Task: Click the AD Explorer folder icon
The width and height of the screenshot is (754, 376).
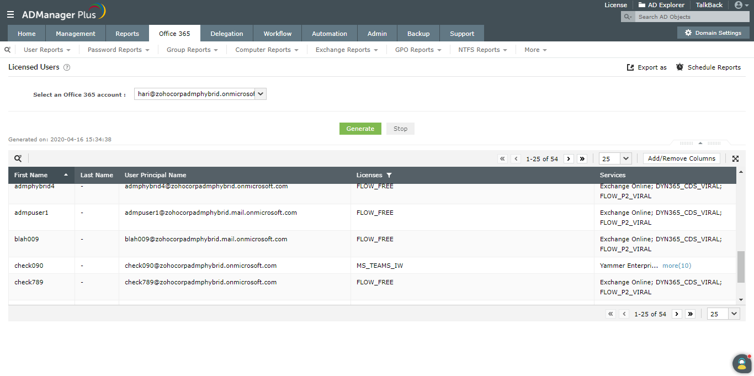Action: tap(641, 5)
